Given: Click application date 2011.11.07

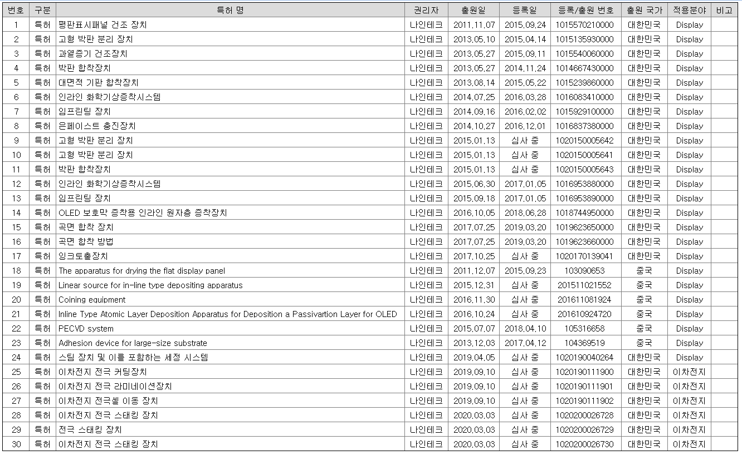Looking at the screenshot, I should (473, 24).
